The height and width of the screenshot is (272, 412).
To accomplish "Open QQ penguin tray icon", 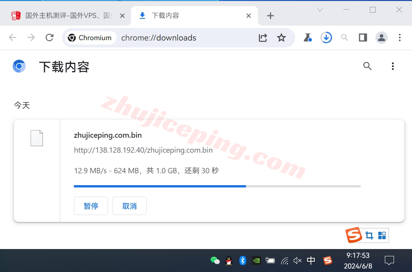I will click(x=229, y=261).
